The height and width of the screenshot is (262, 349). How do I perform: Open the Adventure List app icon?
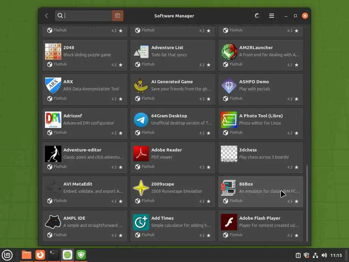pos(141,52)
